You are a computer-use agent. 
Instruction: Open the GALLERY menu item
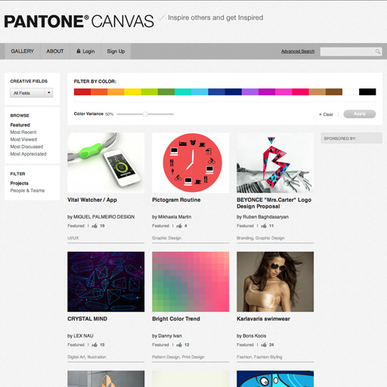point(23,51)
